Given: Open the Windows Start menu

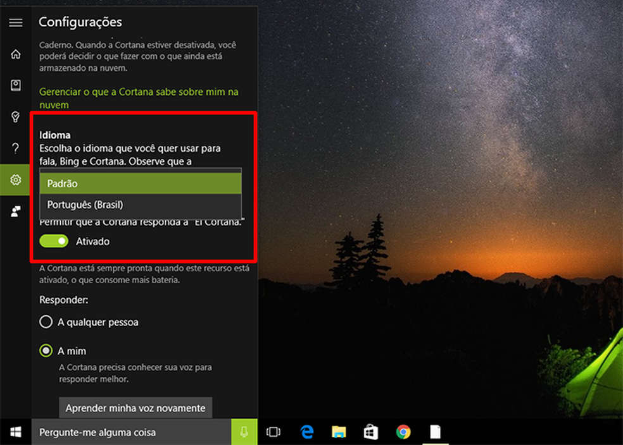Looking at the screenshot, I should pyautogui.click(x=15, y=432).
